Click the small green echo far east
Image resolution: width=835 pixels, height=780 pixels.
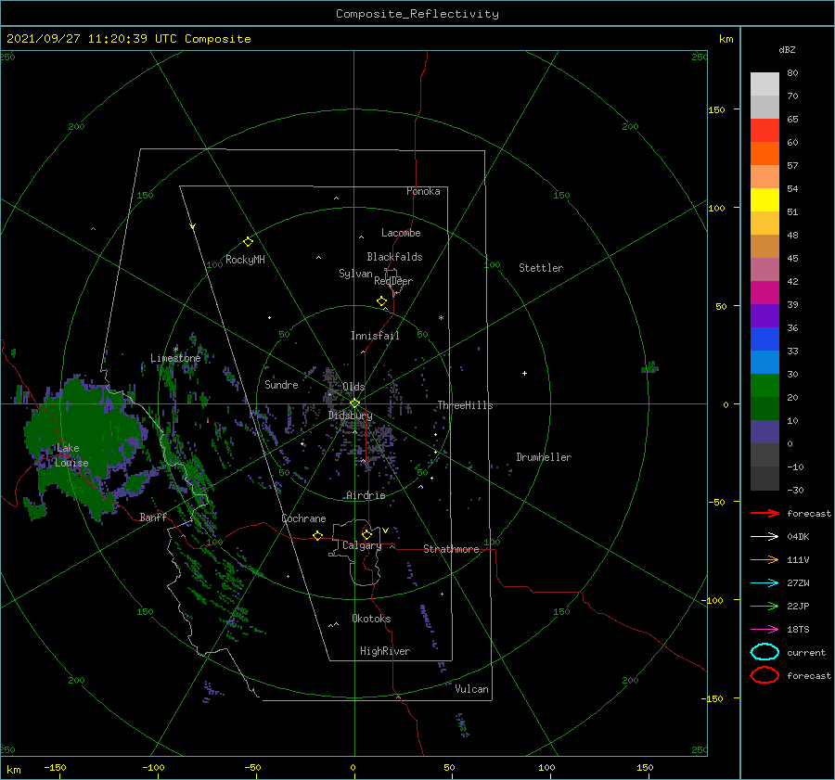pos(649,367)
